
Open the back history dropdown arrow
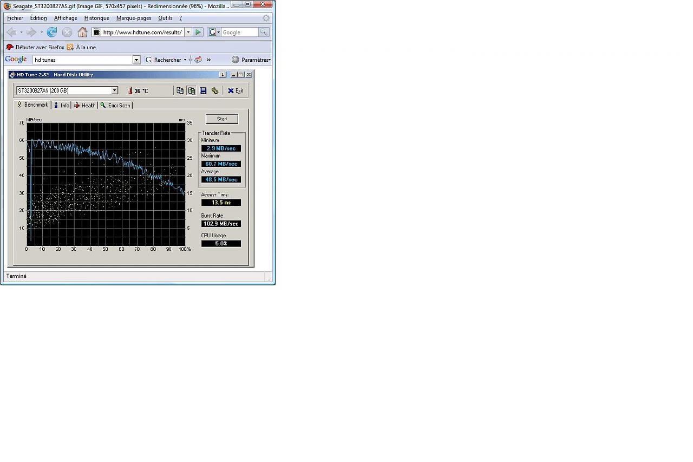point(21,32)
